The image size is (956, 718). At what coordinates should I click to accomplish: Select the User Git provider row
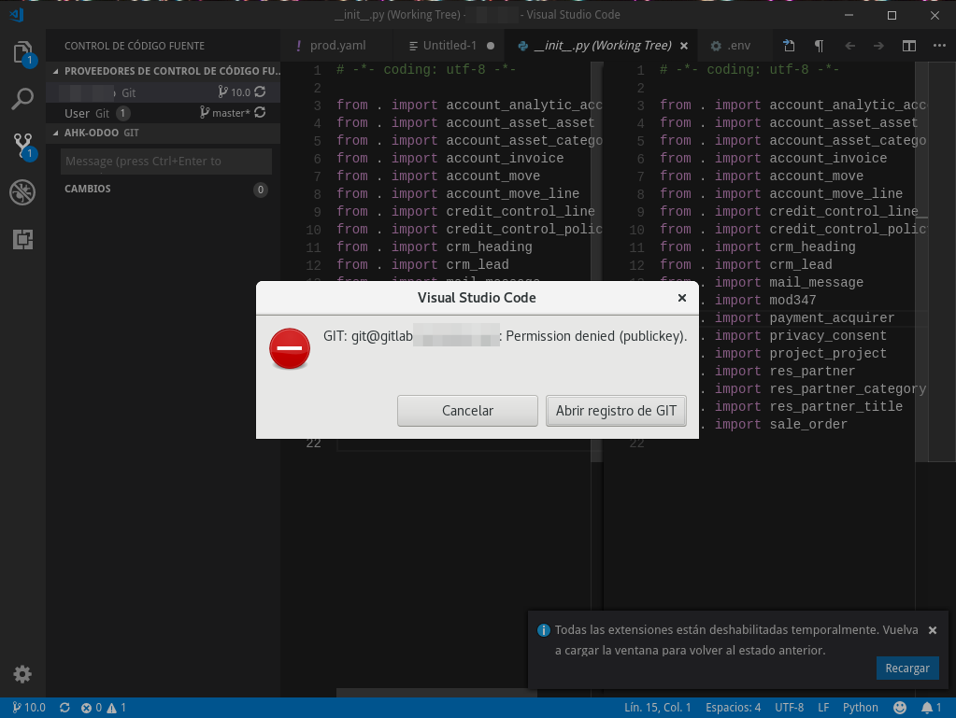(x=164, y=113)
